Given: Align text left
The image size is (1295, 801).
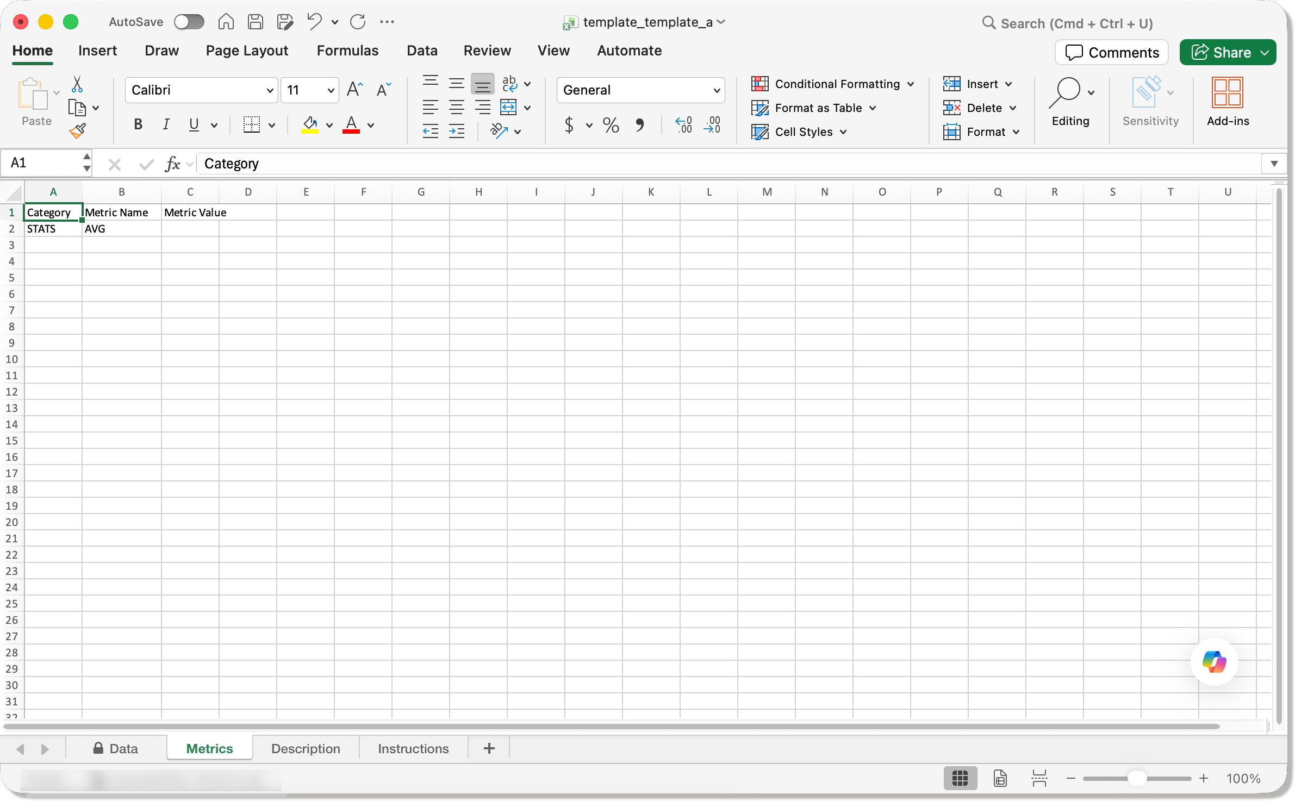Looking at the screenshot, I should tap(431, 107).
